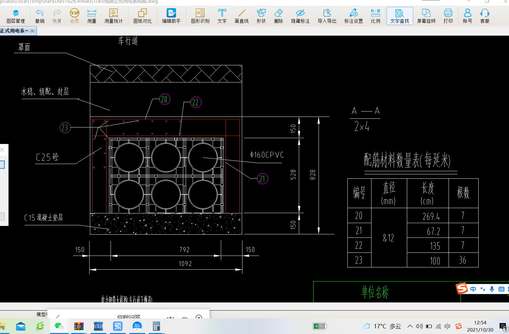Click the green 单位名称 title block text

pyautogui.click(x=375, y=292)
